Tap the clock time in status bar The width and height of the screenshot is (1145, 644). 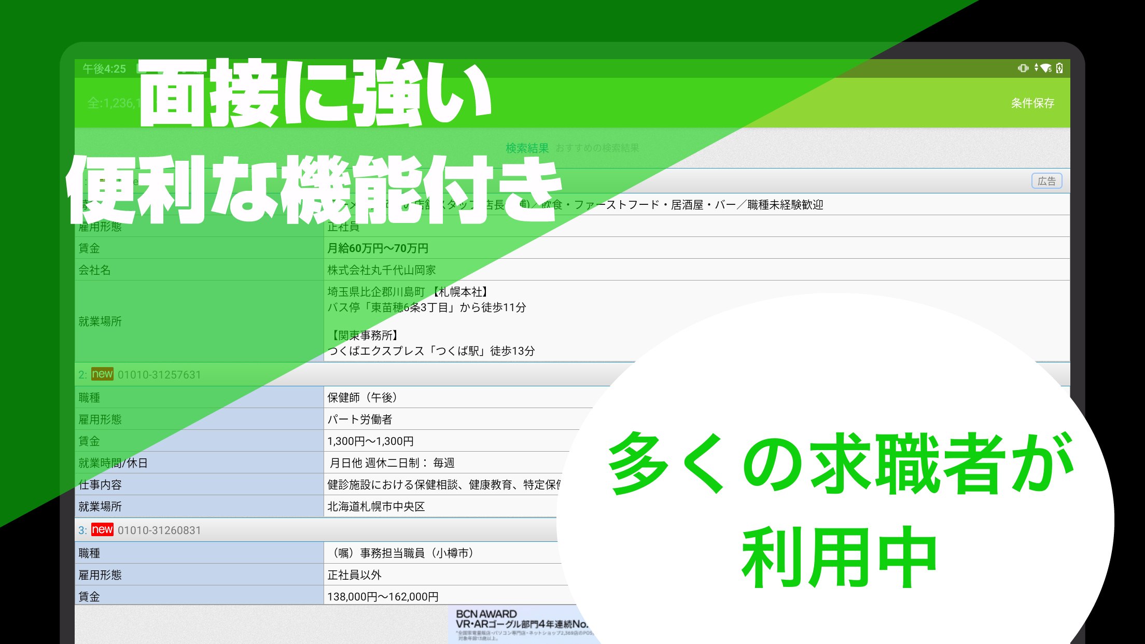tap(104, 69)
